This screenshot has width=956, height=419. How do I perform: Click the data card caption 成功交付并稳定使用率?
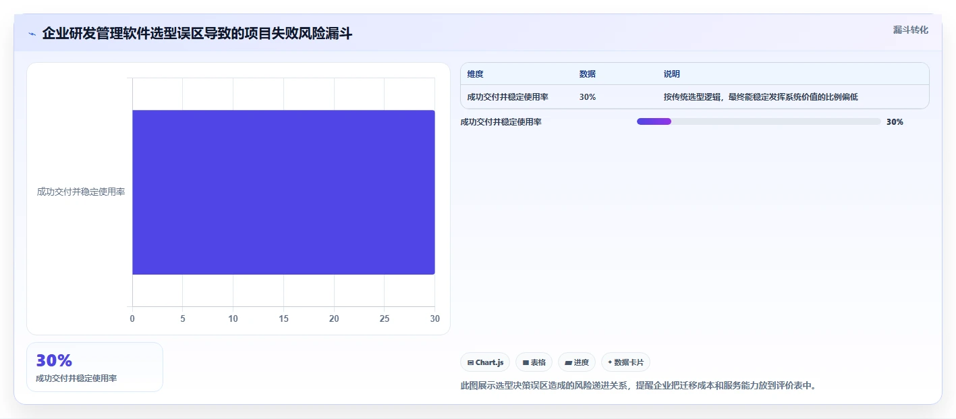(76, 379)
